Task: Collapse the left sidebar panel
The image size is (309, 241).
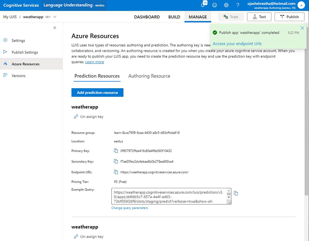Action: 55,28
